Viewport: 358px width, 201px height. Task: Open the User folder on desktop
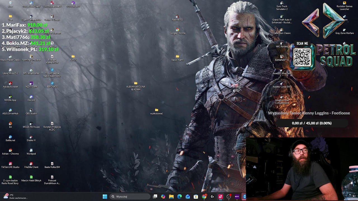point(10,18)
